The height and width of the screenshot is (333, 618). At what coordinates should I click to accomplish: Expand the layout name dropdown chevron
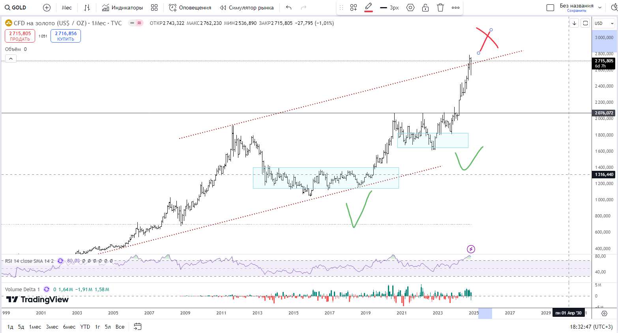pyautogui.click(x=600, y=7)
